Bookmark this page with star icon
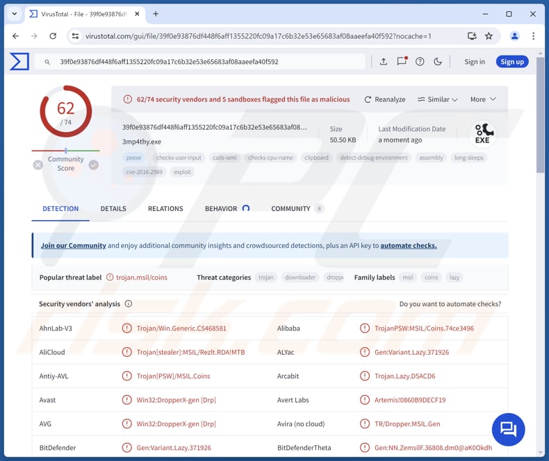The height and width of the screenshot is (461, 549). pos(489,36)
